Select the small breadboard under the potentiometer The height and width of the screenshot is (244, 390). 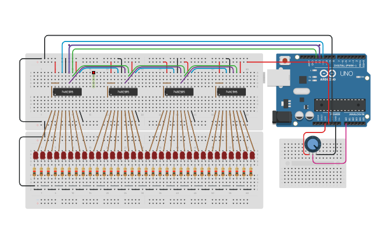[x=313, y=163]
